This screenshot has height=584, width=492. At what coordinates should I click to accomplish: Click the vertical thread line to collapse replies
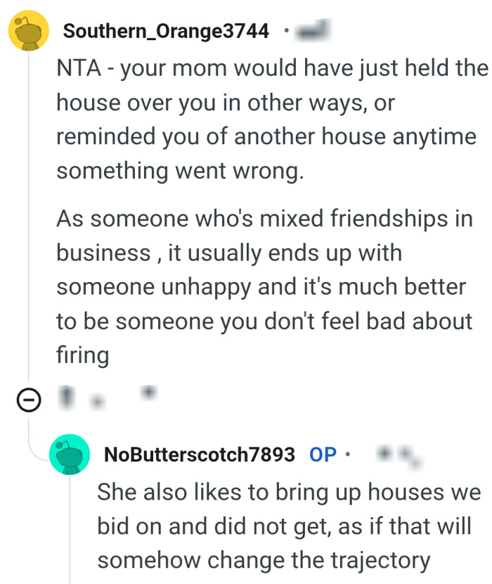(28, 211)
